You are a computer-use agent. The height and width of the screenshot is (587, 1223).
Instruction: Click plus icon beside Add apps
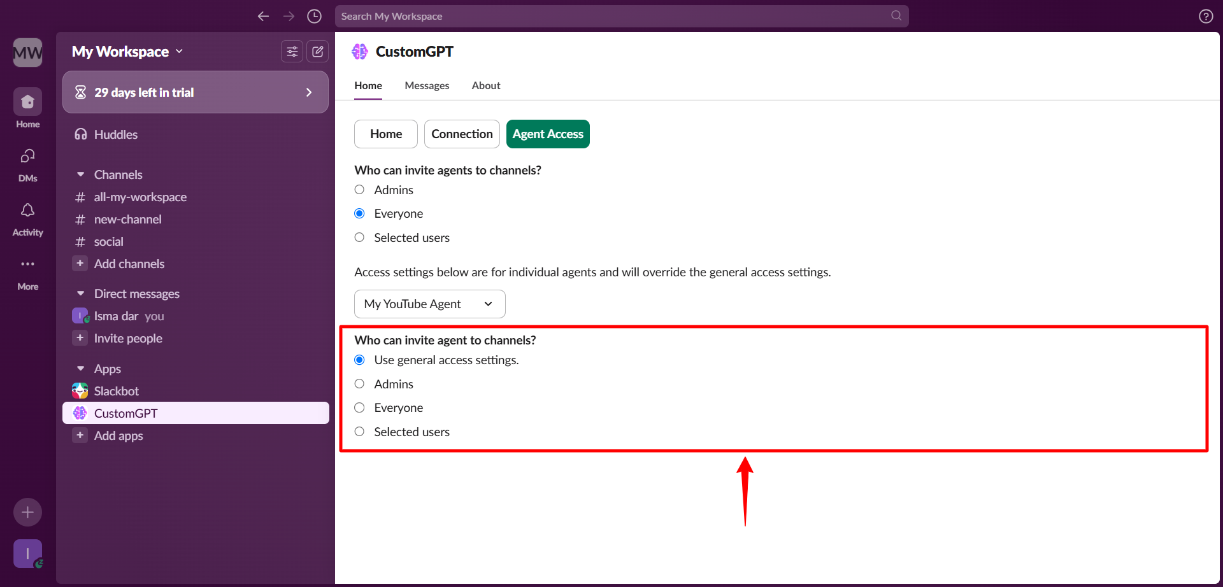(80, 435)
